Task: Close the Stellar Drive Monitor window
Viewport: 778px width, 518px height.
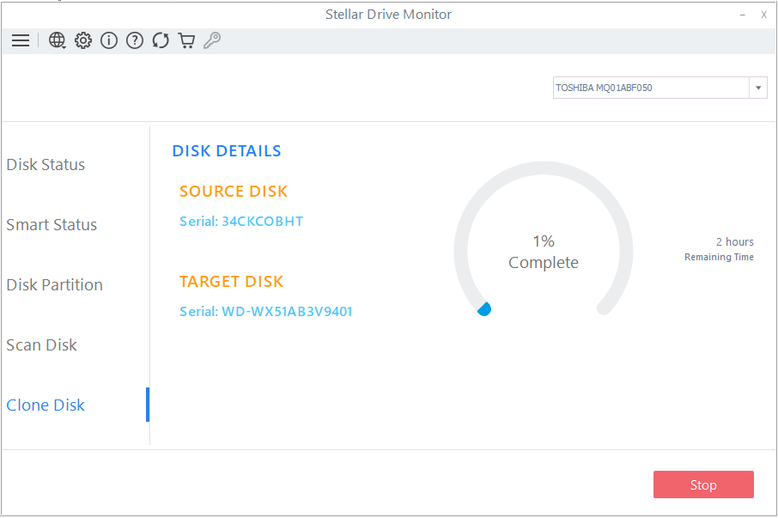Action: coord(763,15)
